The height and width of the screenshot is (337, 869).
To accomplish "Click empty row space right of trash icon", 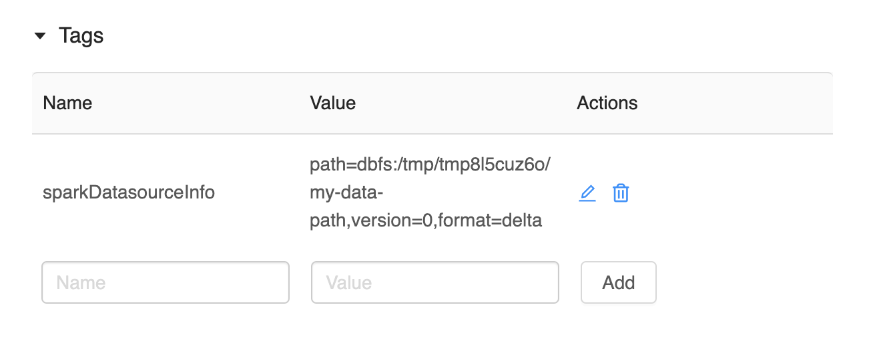I will (x=734, y=193).
